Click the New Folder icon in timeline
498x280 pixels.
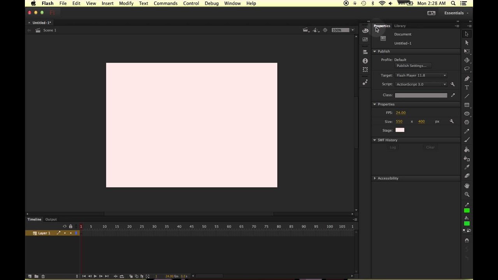click(x=36, y=276)
